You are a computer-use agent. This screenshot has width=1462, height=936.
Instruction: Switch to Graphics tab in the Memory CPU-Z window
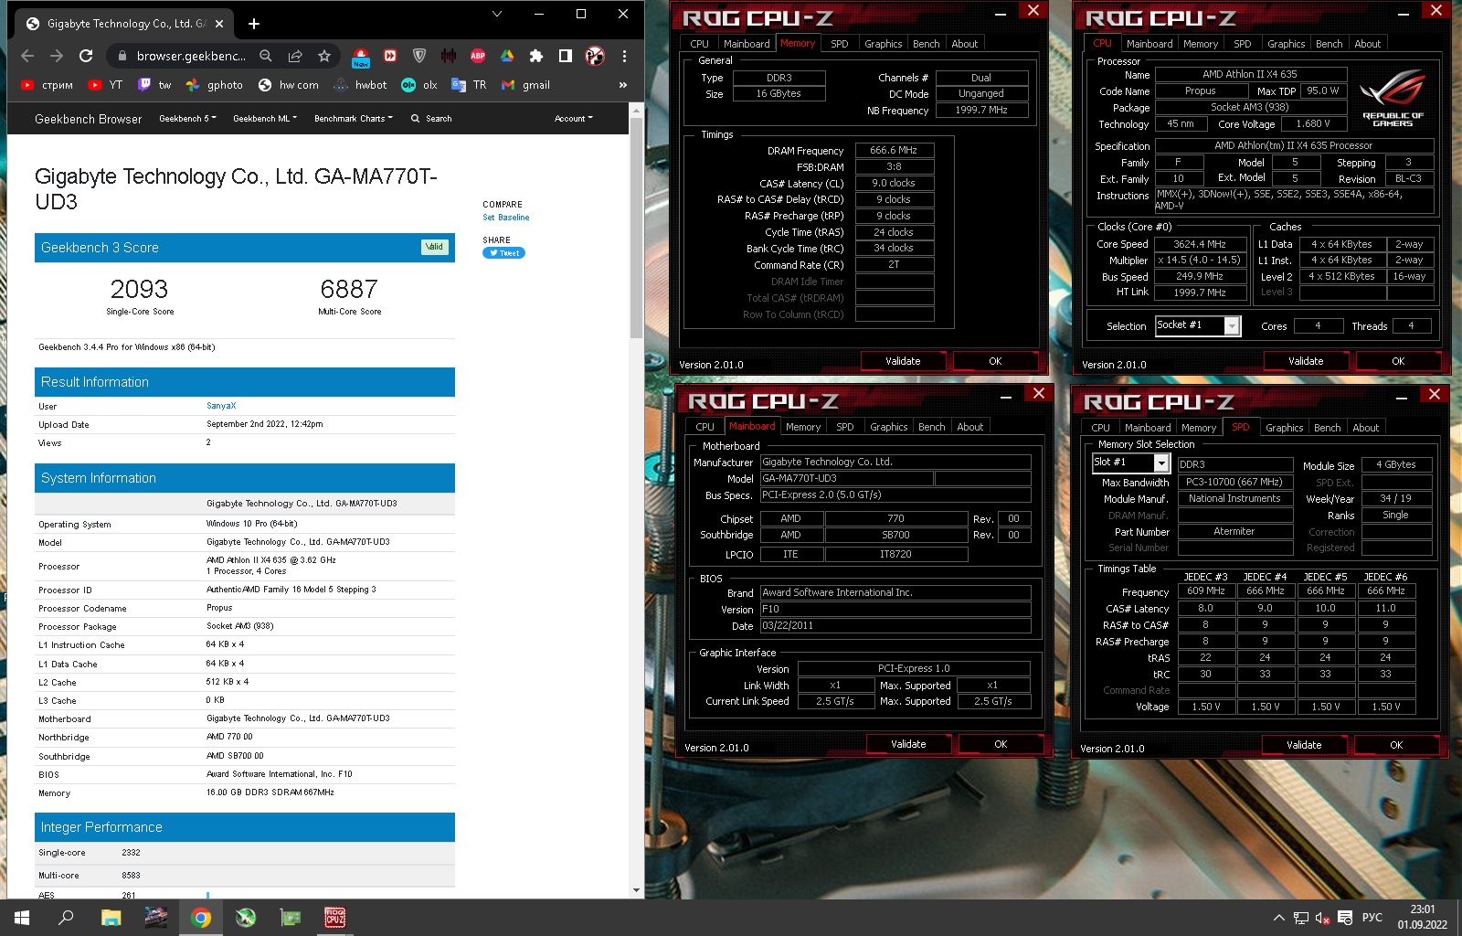point(883,44)
